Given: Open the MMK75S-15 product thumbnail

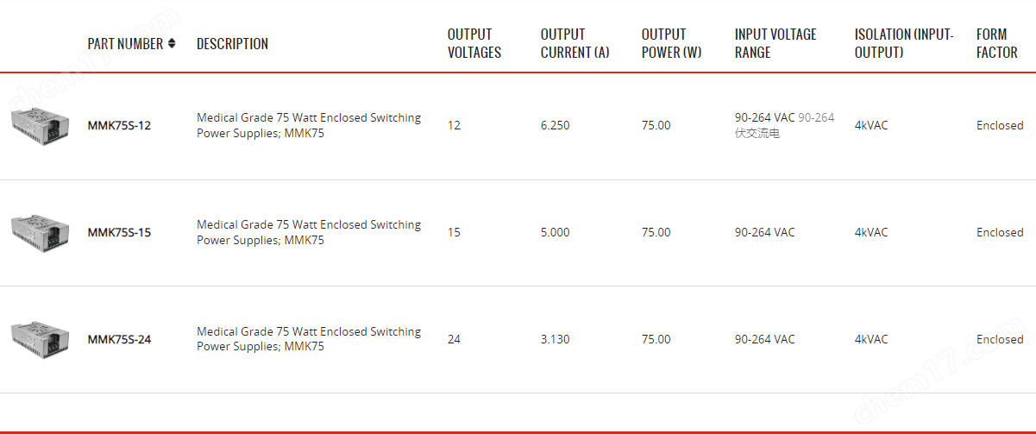Looking at the screenshot, I should [x=40, y=232].
